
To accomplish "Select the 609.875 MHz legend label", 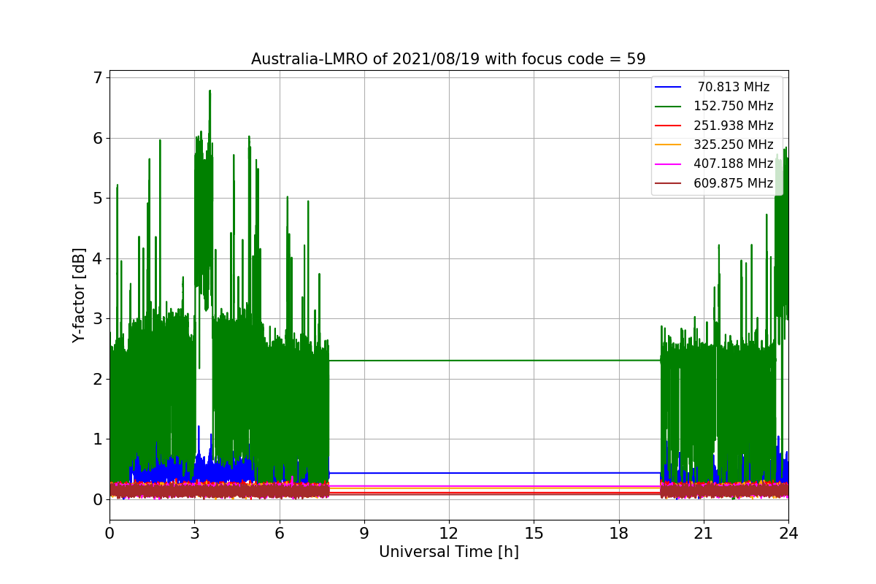I will [x=734, y=183].
